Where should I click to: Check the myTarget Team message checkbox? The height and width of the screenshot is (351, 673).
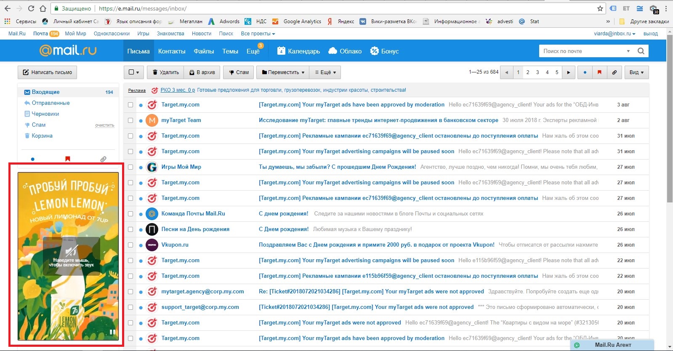(x=130, y=120)
